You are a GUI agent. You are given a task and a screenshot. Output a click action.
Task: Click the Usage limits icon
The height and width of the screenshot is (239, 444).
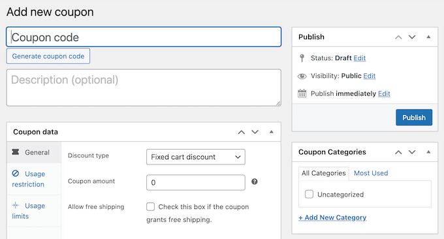tap(16, 205)
